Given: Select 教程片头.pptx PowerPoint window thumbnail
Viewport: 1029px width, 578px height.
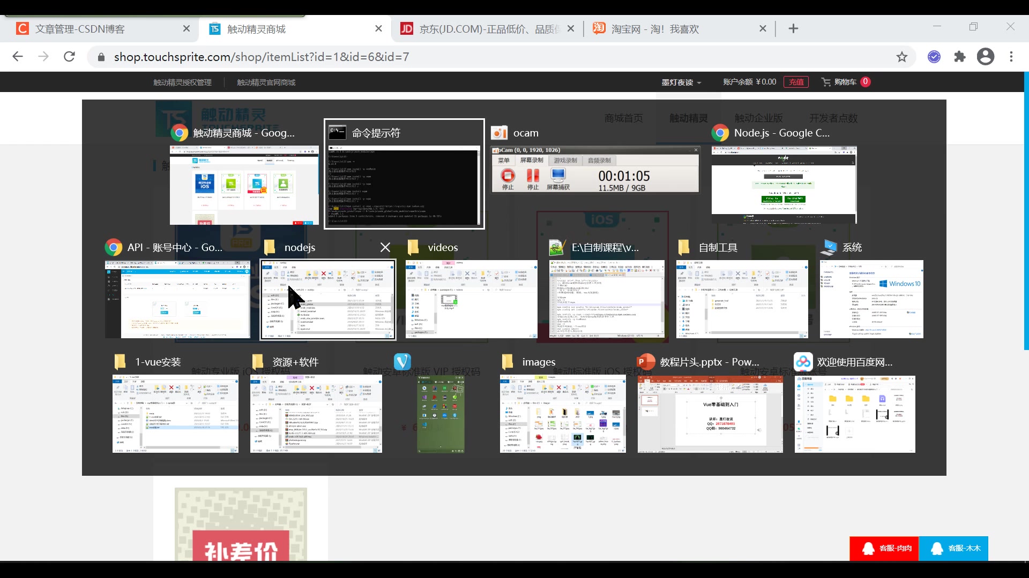Looking at the screenshot, I should click(710, 414).
